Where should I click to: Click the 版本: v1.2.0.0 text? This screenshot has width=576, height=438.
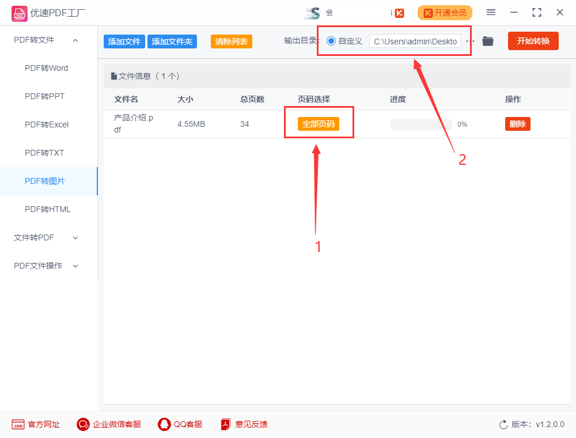coord(538,424)
